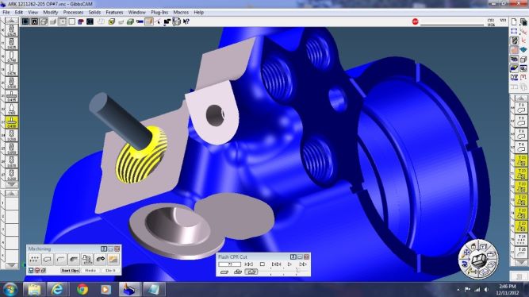Viewport: 529px width, 297px height.
Task: Click the Redo button in Machining palette
Action: [90, 271]
